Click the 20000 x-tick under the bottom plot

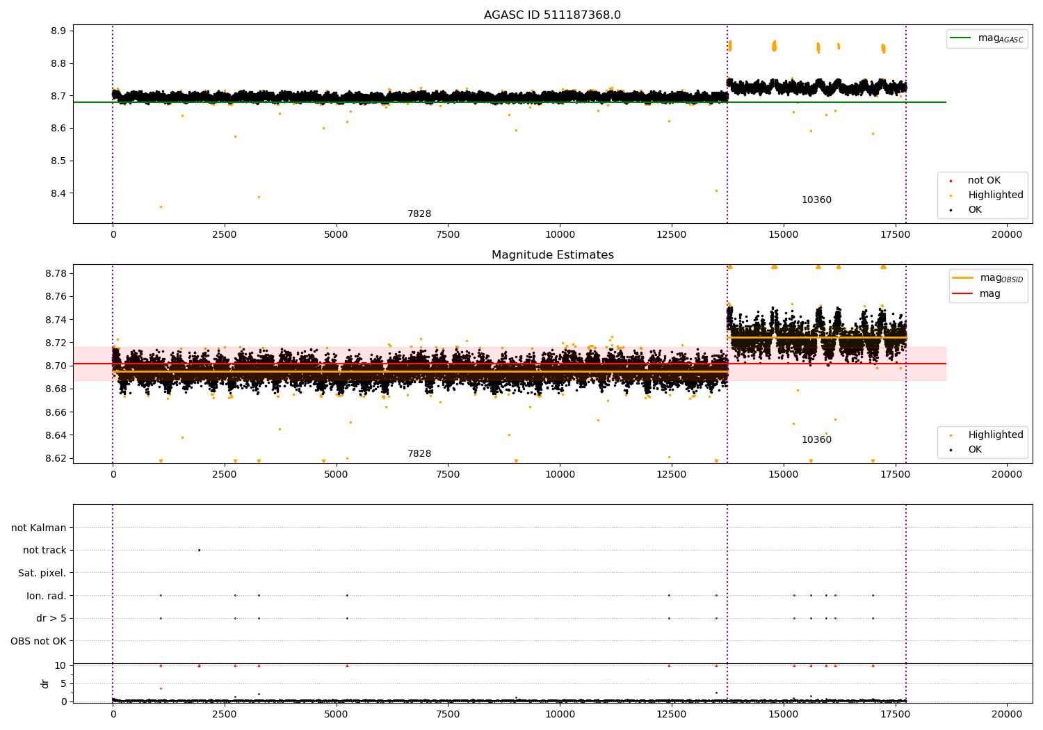tap(1007, 714)
